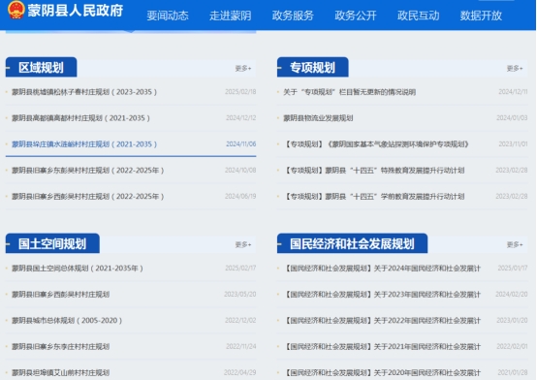Open 蒙阴县城市总体规划 (2005-2020)
The width and height of the screenshot is (537, 380).
pyautogui.click(x=67, y=320)
